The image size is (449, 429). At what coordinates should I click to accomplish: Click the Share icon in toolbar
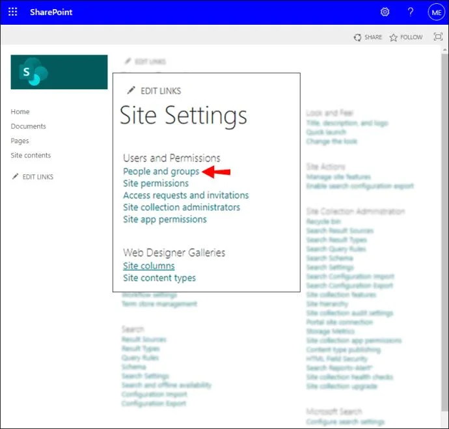click(357, 37)
